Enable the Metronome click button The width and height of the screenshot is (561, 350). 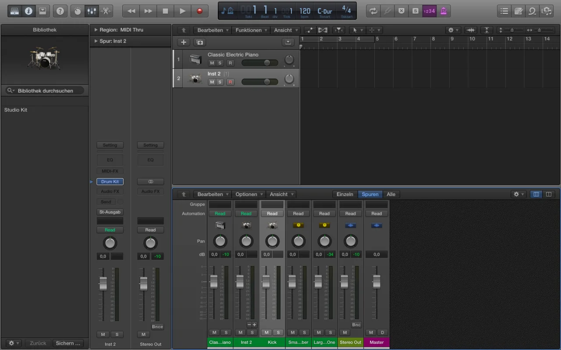pos(443,11)
